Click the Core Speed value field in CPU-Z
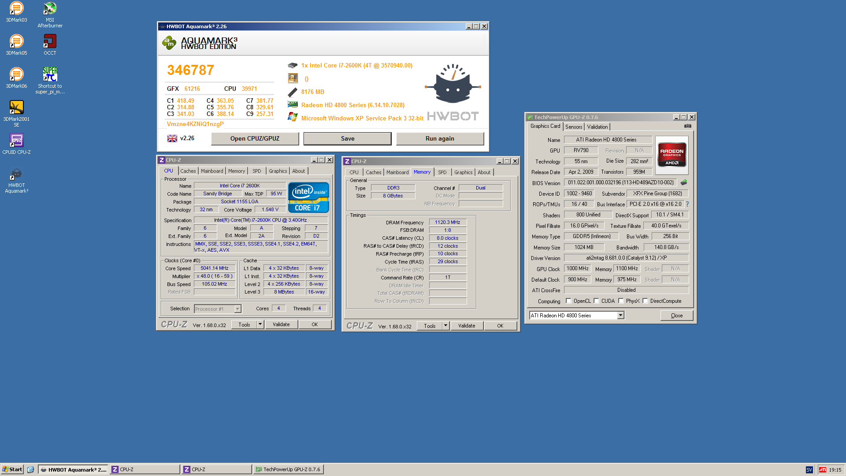The height and width of the screenshot is (476, 846). point(215,268)
